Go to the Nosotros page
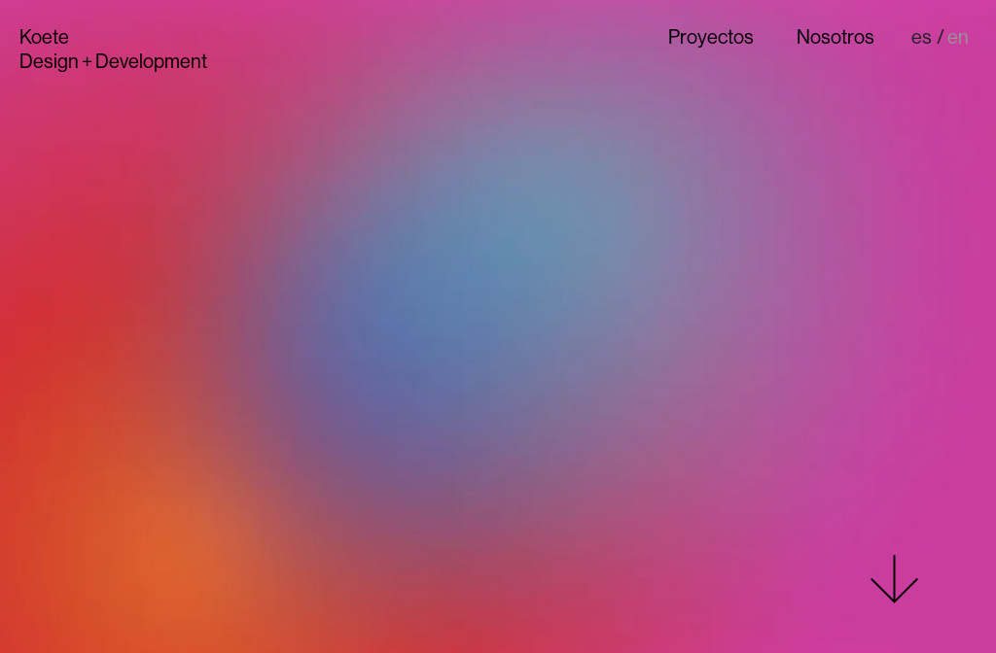Screen dimensions: 996x653 click(835, 37)
